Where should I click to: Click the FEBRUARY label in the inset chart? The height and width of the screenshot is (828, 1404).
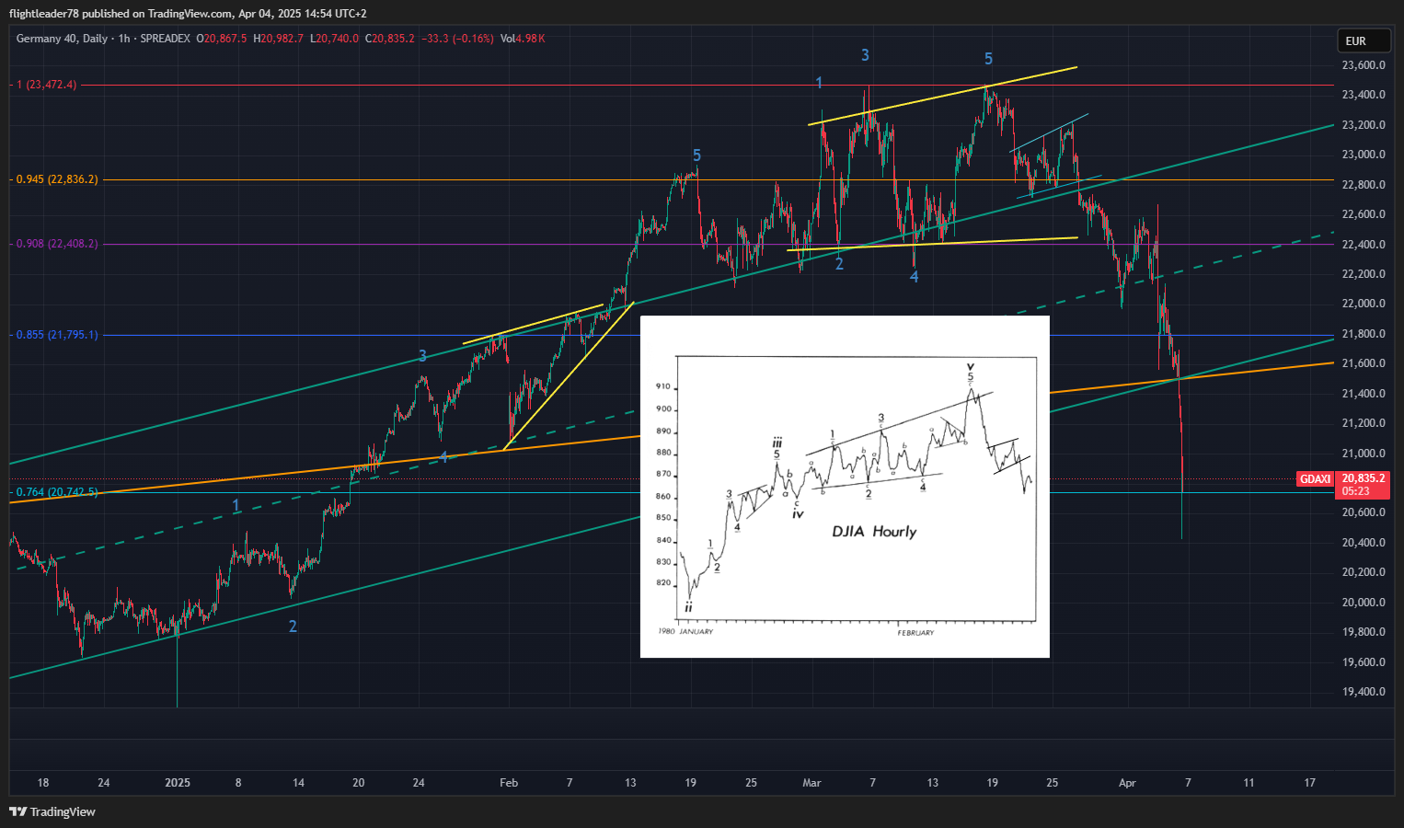click(915, 633)
